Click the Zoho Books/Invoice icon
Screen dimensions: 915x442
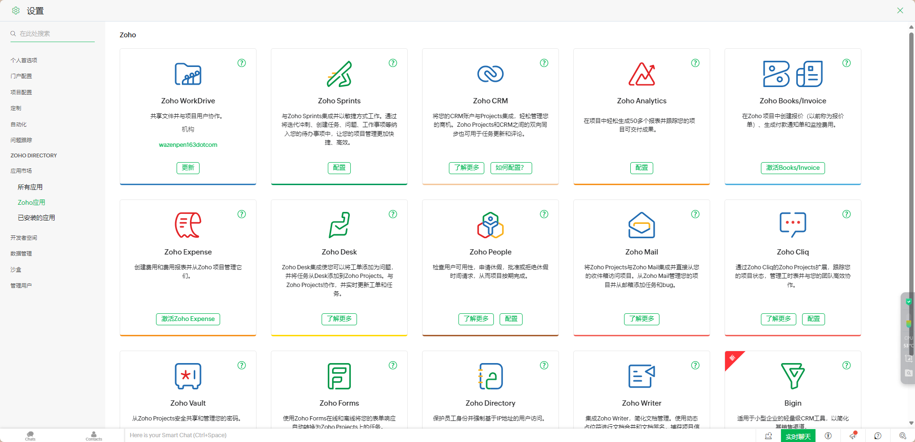click(x=793, y=74)
